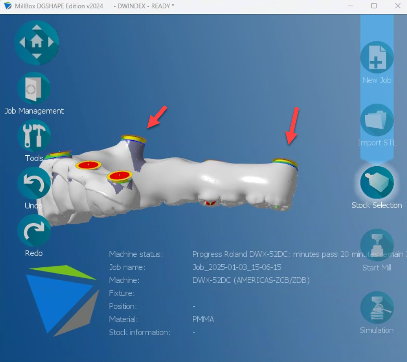Click the Machine status progress text

[300, 254]
